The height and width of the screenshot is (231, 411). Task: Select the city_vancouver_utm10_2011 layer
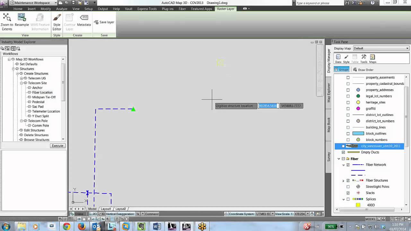coord(369,146)
